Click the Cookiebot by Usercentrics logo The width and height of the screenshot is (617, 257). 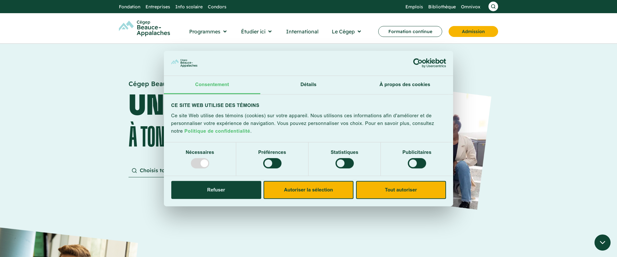[429, 63]
